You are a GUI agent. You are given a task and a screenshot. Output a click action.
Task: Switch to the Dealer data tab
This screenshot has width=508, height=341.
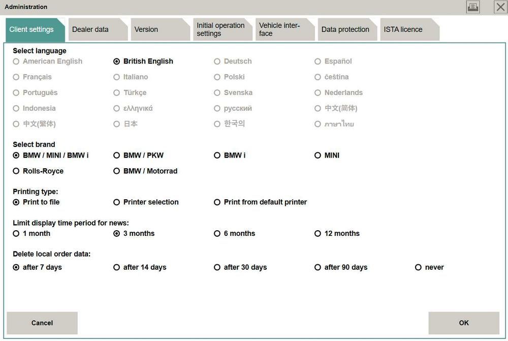(96, 29)
